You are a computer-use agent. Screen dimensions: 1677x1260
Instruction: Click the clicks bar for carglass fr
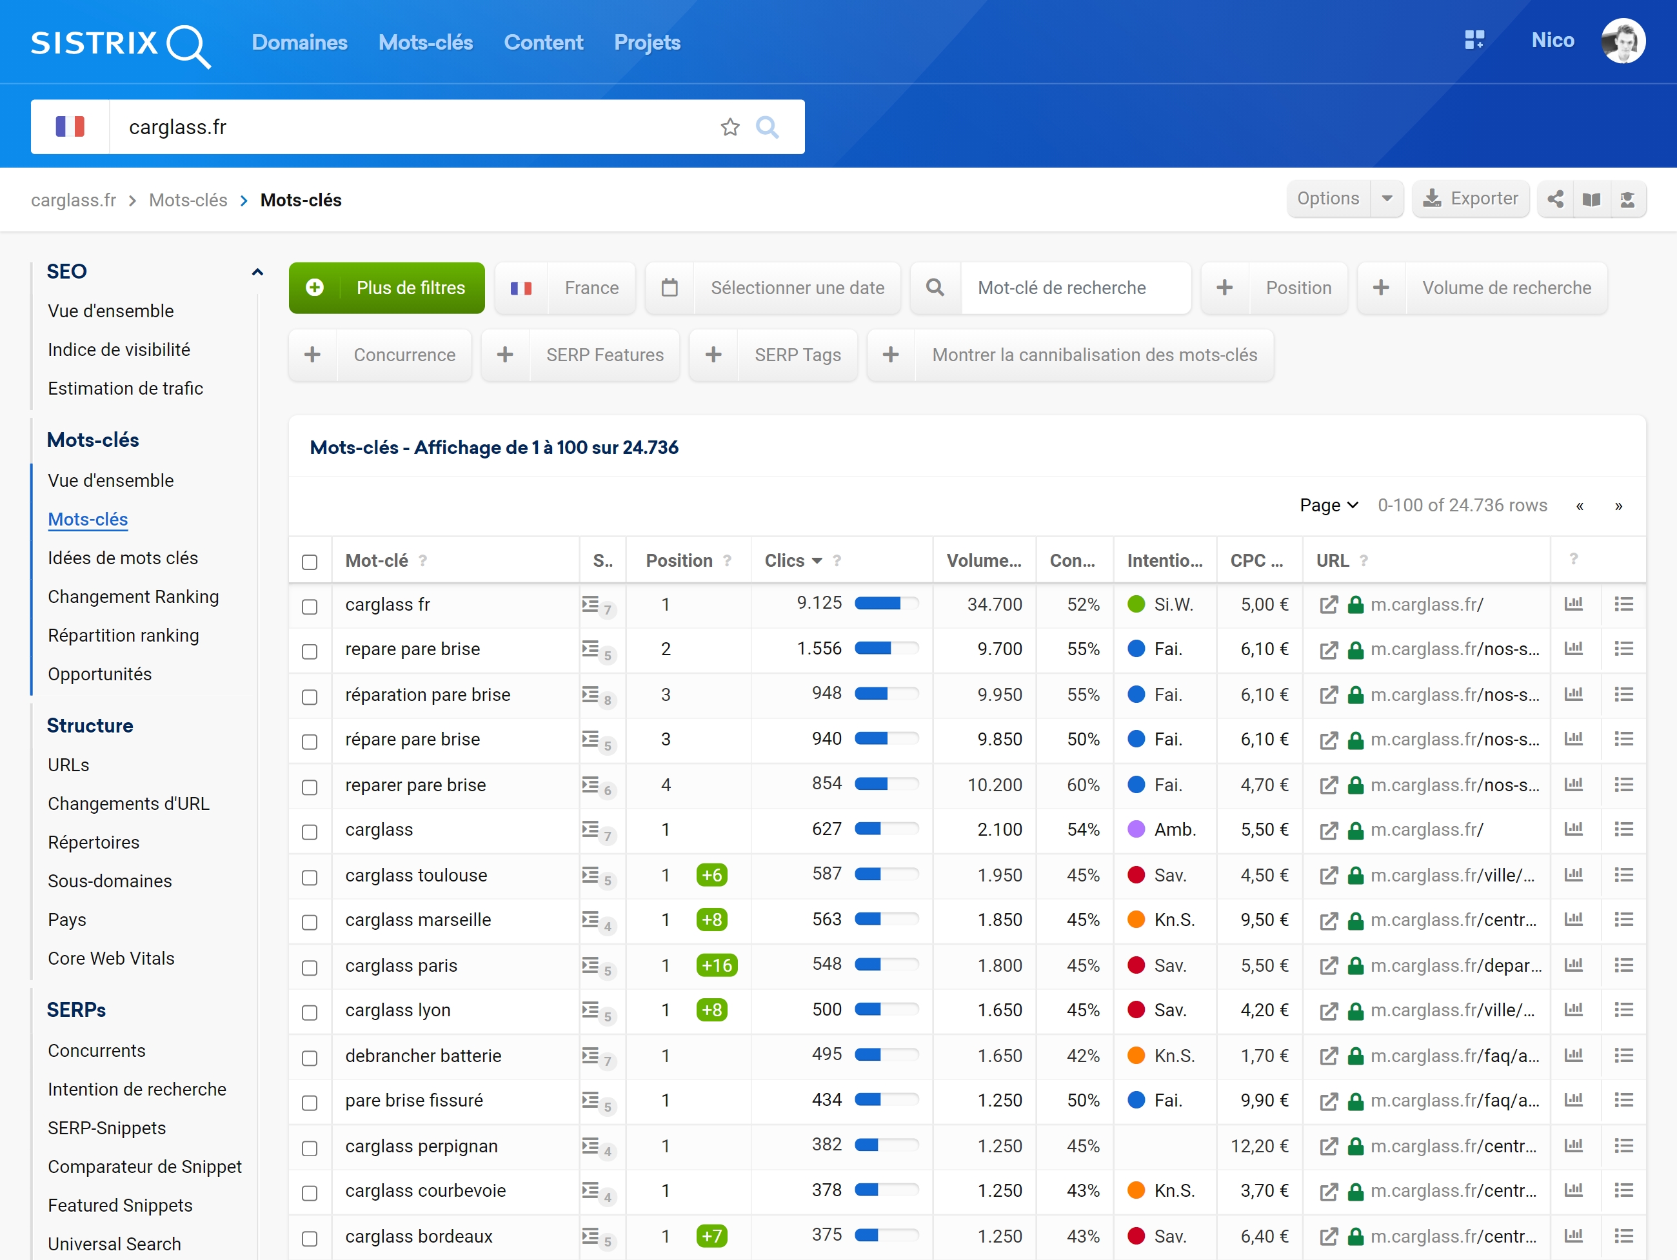[886, 604]
